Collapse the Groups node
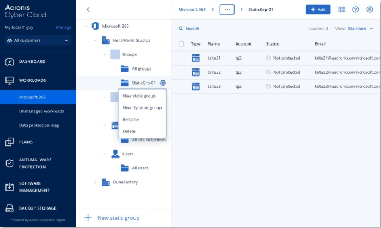 [105, 54]
